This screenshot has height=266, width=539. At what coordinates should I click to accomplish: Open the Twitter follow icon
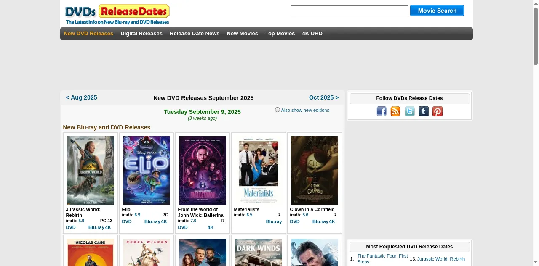(x=410, y=111)
